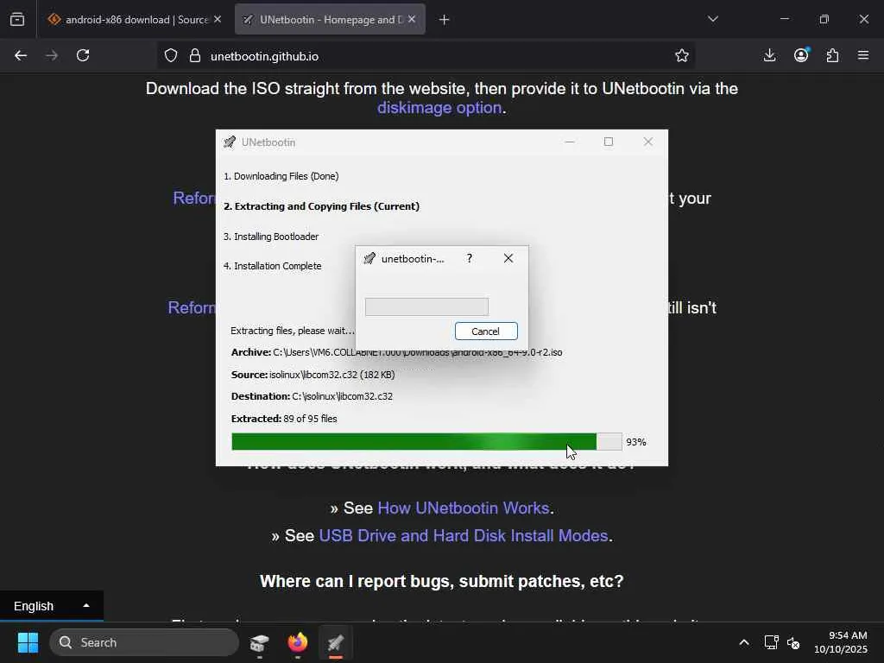Open a new browser tab
Screen dimensions: 884x663
click(x=445, y=20)
